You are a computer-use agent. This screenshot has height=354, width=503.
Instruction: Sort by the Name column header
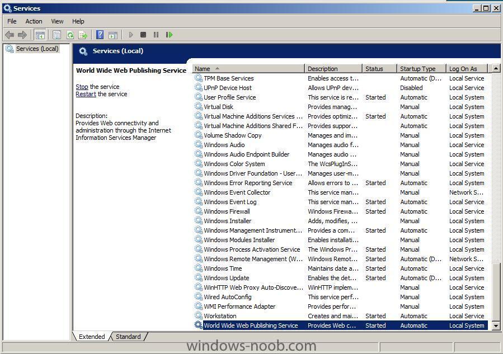(x=248, y=69)
